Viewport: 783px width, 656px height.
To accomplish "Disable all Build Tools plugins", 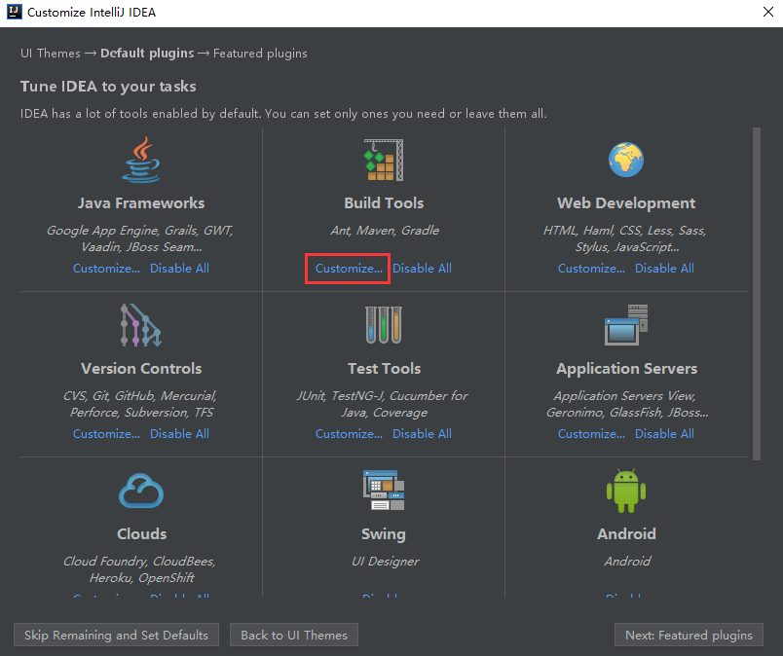I will click(422, 268).
